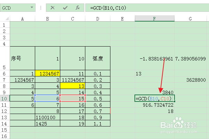Viewport: 209px width, 139px height.
Task: Click cell C11 containing 16
Action: point(73,105)
